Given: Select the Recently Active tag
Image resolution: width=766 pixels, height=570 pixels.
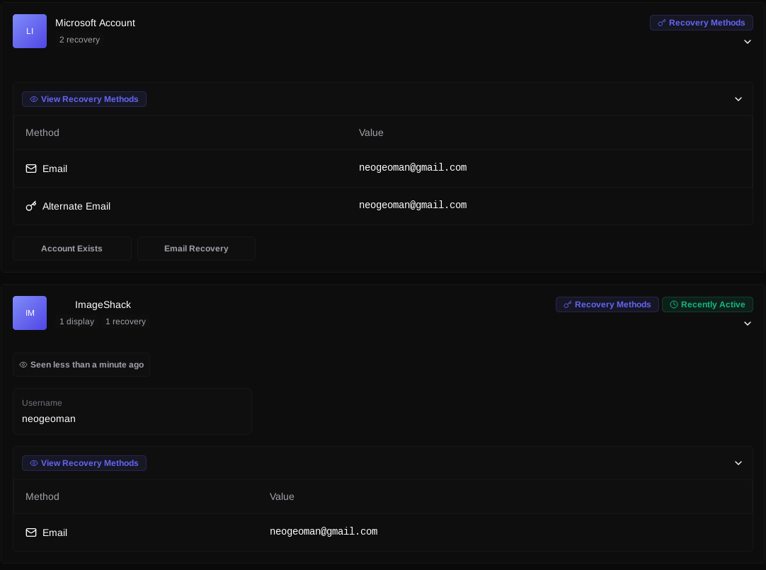Looking at the screenshot, I should click(x=707, y=304).
